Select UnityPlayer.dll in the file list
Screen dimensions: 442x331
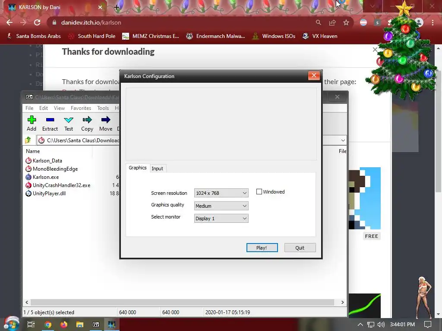pos(46,194)
